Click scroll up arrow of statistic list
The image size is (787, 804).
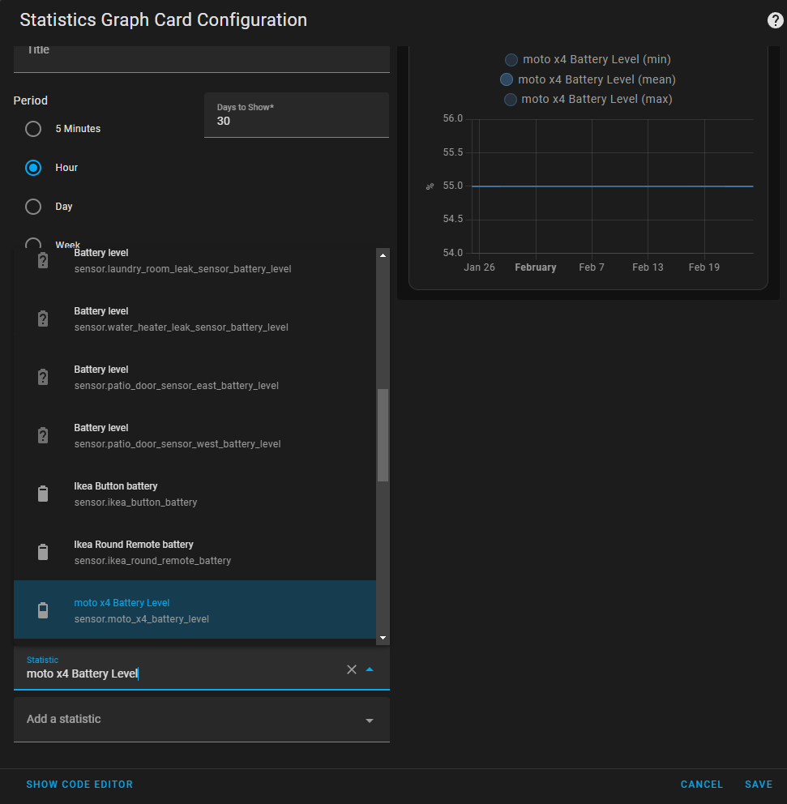[383, 255]
